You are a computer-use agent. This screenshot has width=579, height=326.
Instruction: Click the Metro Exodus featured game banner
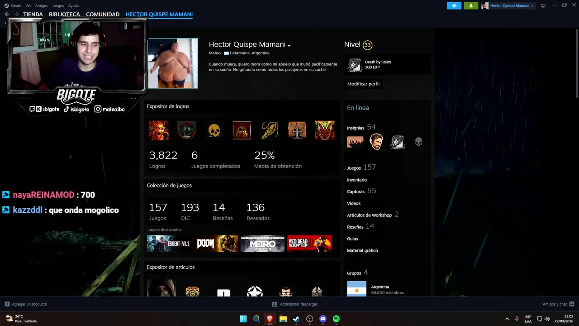click(263, 244)
